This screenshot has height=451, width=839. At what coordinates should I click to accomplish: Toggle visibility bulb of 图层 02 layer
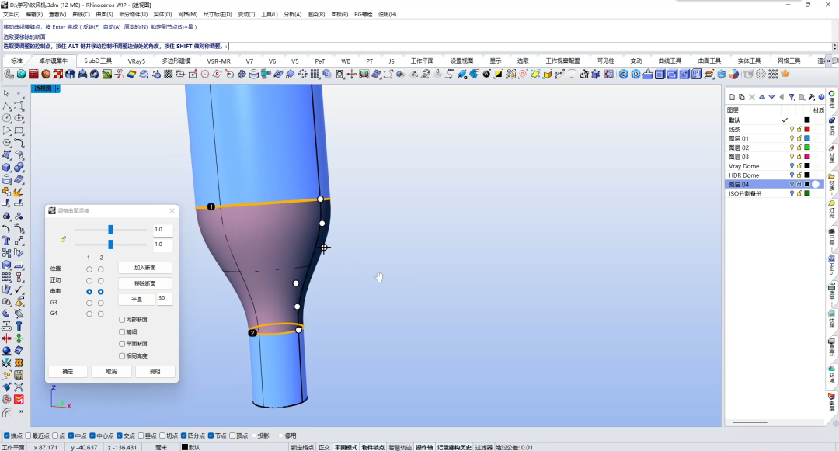point(792,147)
